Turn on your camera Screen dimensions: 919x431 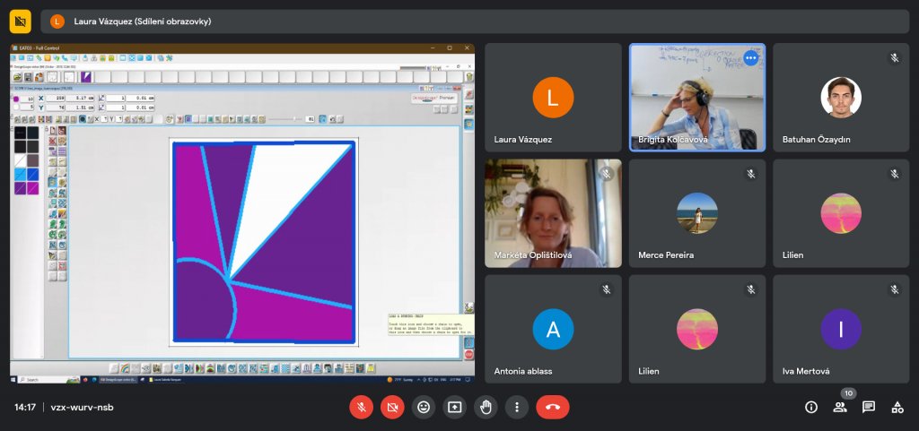pyautogui.click(x=391, y=407)
